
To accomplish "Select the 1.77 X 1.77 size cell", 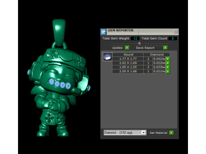I will (x=128, y=59).
